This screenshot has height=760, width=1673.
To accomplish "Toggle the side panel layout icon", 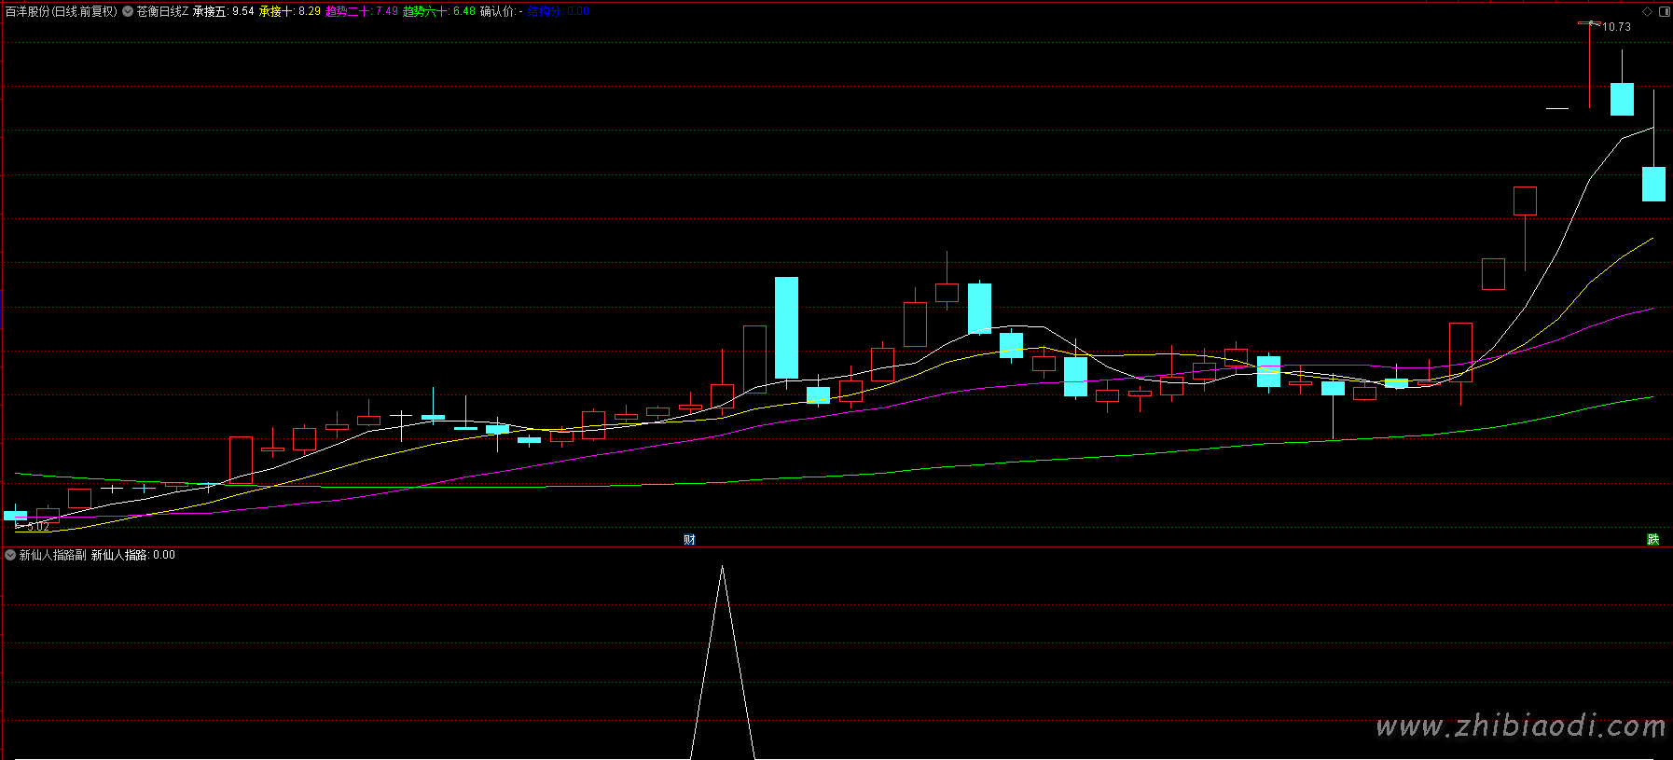I will (x=1665, y=12).
